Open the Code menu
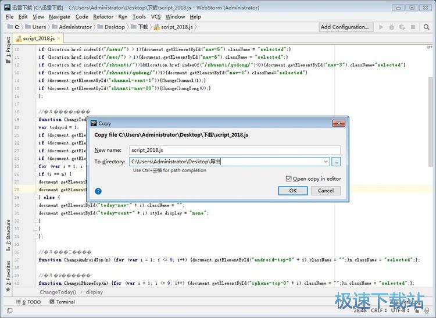 [82, 17]
